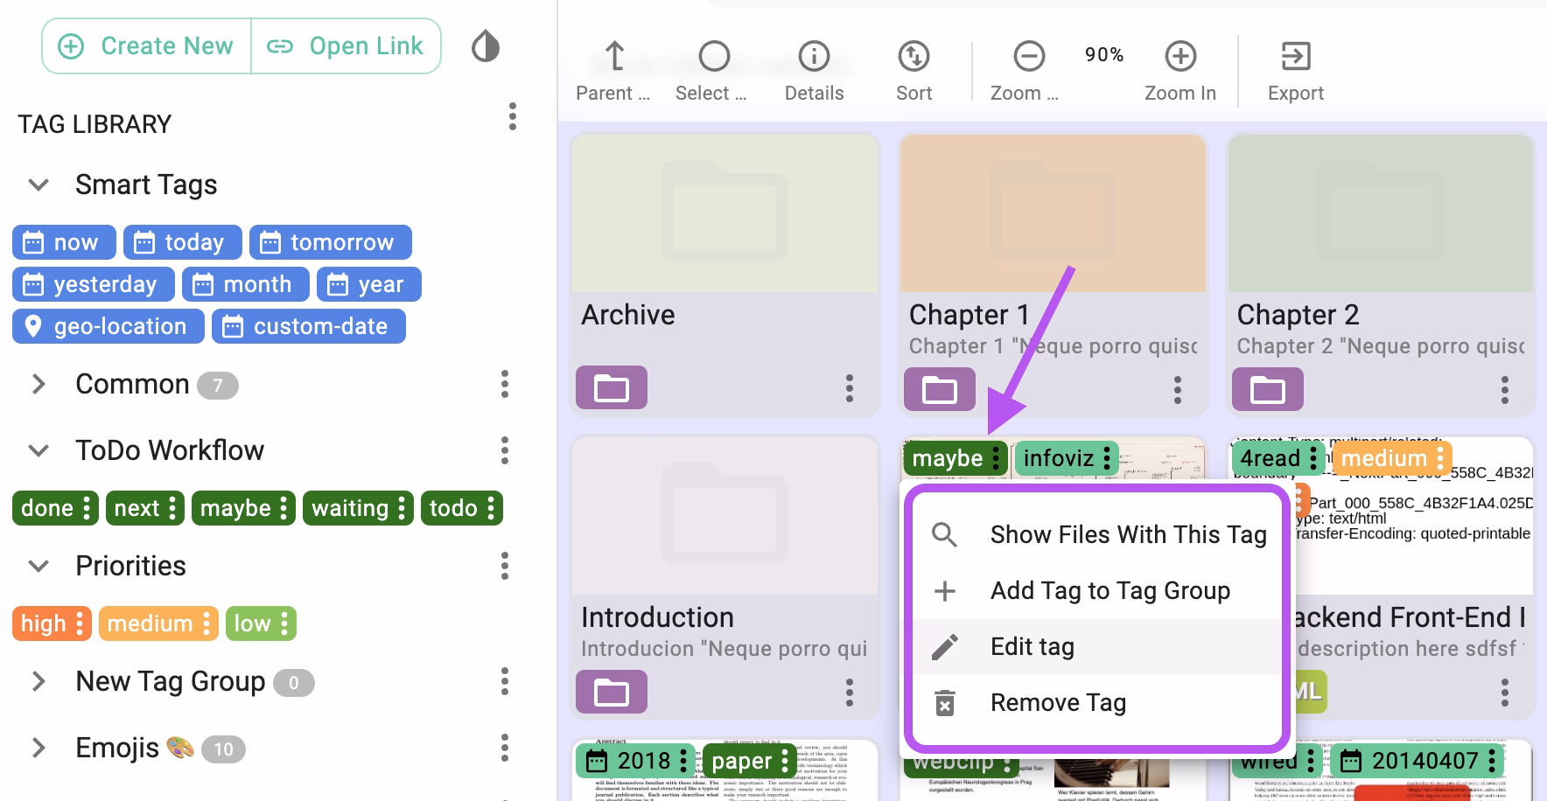The image size is (1547, 801).
Task: Collapse the Smart Tags section
Action: pos(38,185)
